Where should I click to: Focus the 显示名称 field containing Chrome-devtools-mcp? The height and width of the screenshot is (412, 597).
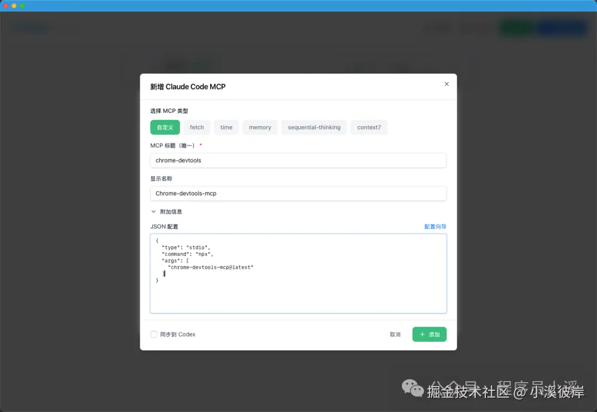(x=298, y=194)
